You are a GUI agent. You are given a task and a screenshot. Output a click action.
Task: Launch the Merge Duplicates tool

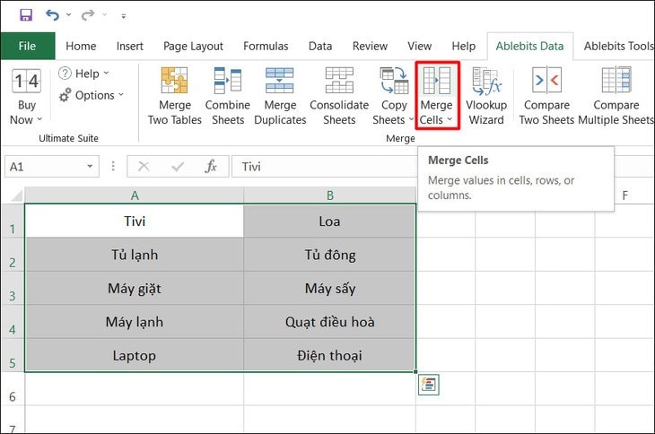tap(280, 96)
